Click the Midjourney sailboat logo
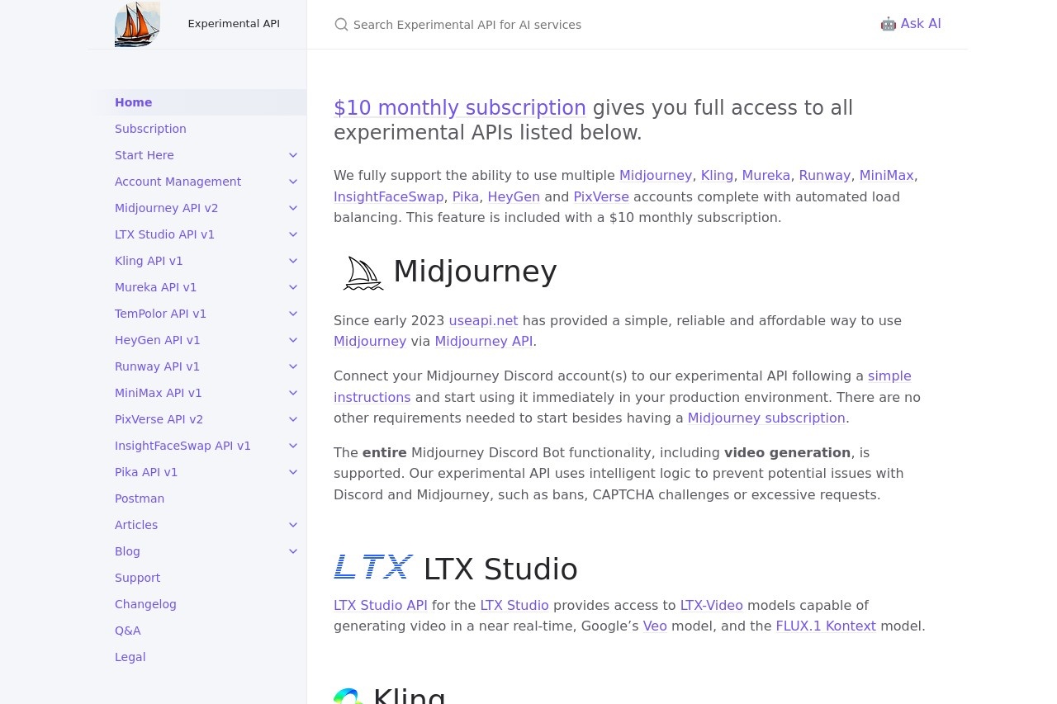 363,272
